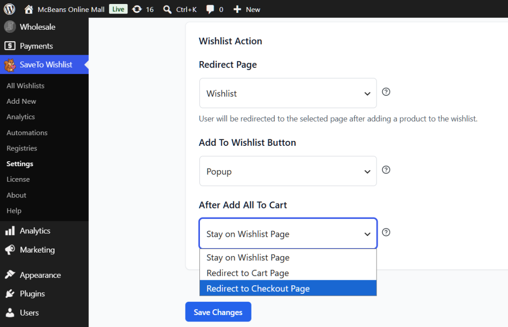Click the WordPress logo icon

pyautogui.click(x=9, y=9)
